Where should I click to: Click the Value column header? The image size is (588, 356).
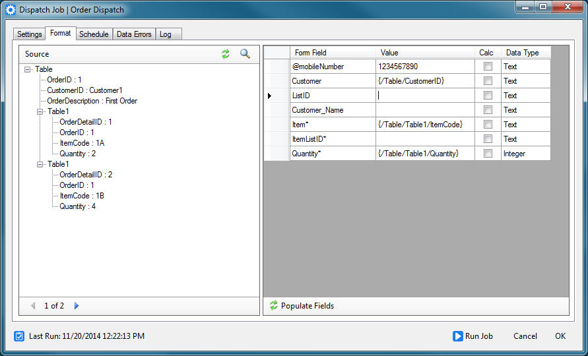click(x=425, y=53)
